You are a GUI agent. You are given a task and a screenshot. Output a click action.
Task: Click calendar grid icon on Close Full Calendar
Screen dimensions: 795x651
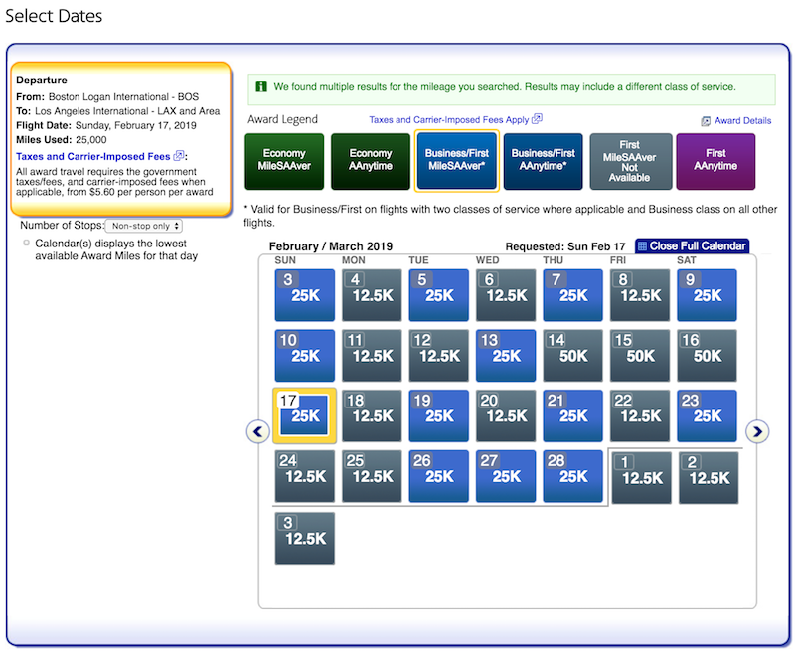(642, 246)
